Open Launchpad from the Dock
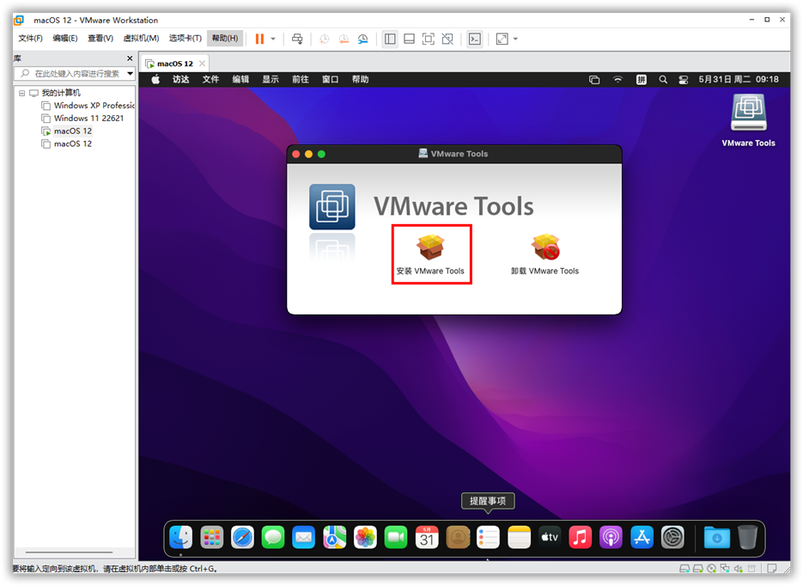 tap(211, 537)
